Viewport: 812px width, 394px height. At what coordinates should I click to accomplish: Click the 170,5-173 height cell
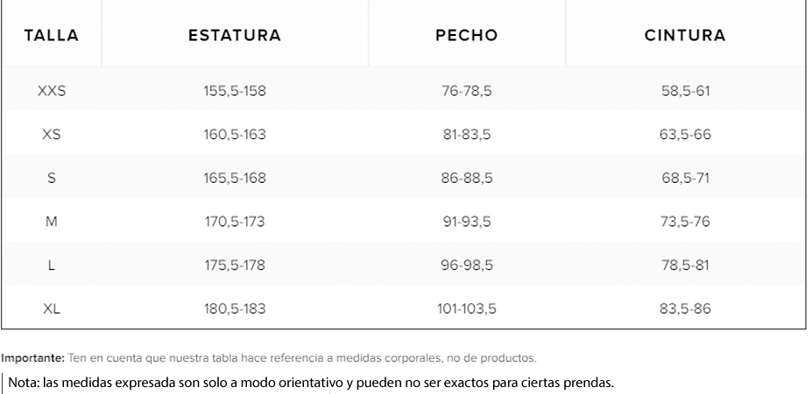[x=235, y=222]
